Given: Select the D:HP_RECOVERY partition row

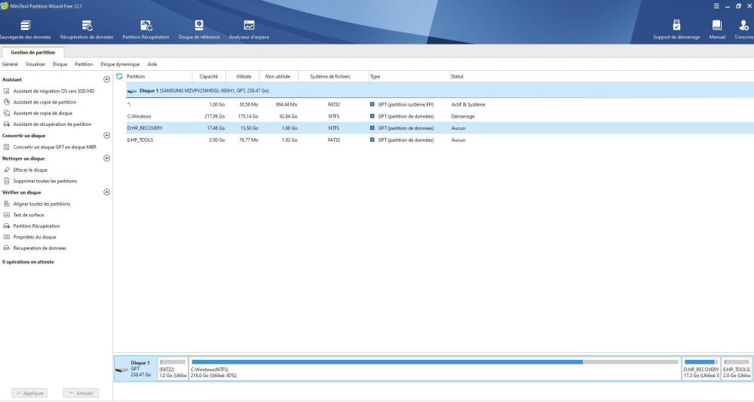Looking at the screenshot, I should [x=302, y=128].
